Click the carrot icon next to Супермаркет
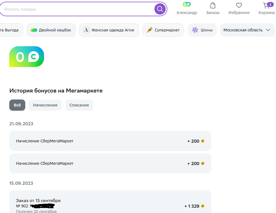The image size is (276, 213). (149, 30)
